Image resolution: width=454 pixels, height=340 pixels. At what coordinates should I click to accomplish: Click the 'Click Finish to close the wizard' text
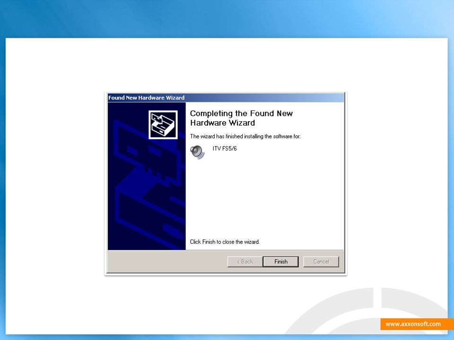(x=225, y=242)
